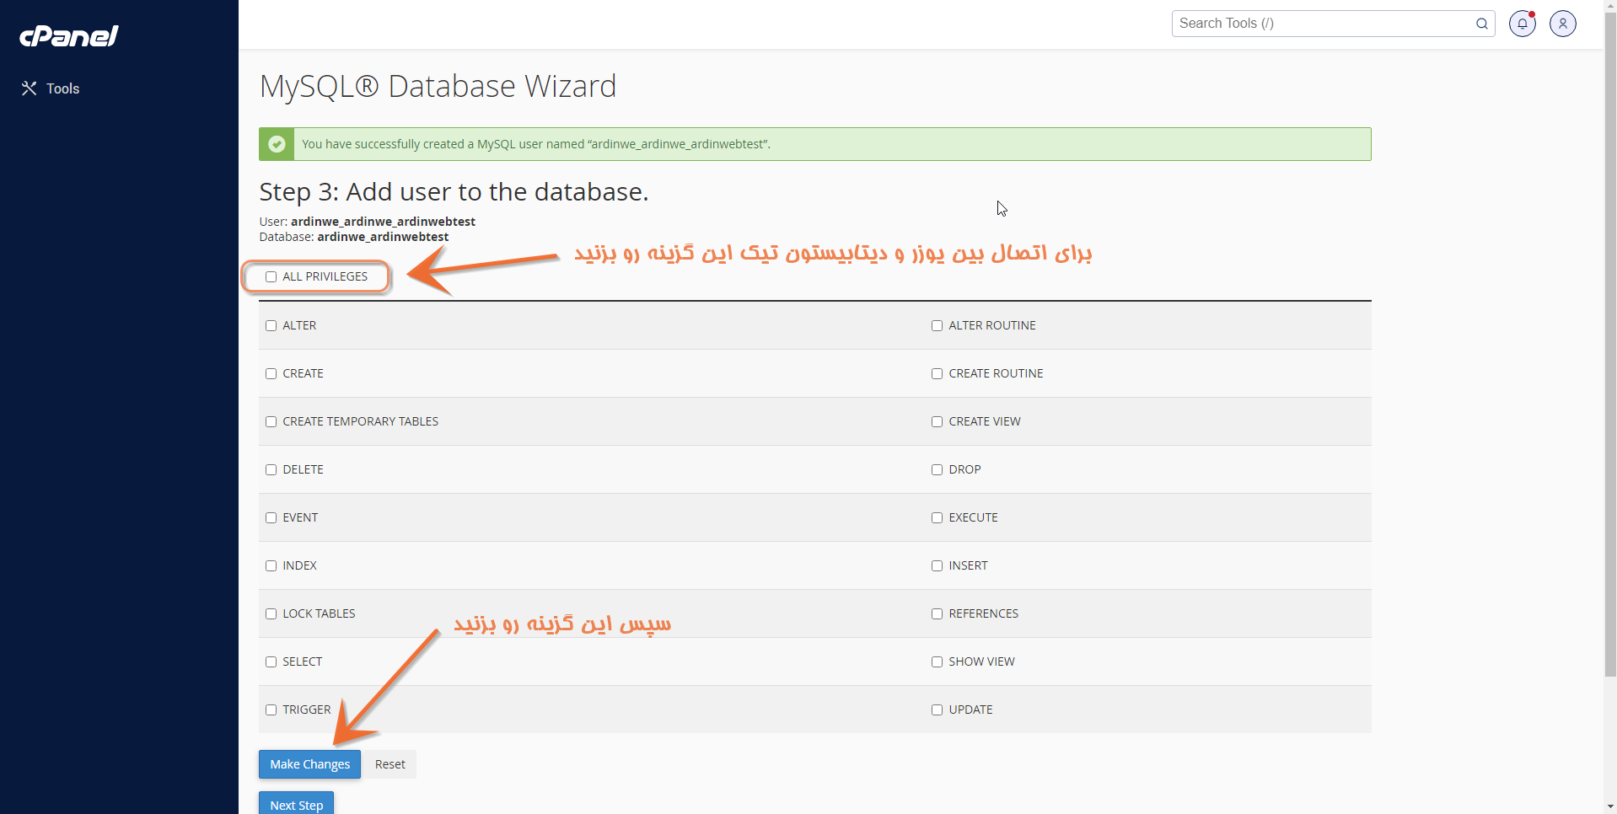Check the ALL PRIVILEGES checkbox
The height and width of the screenshot is (814, 1617).
(271, 276)
